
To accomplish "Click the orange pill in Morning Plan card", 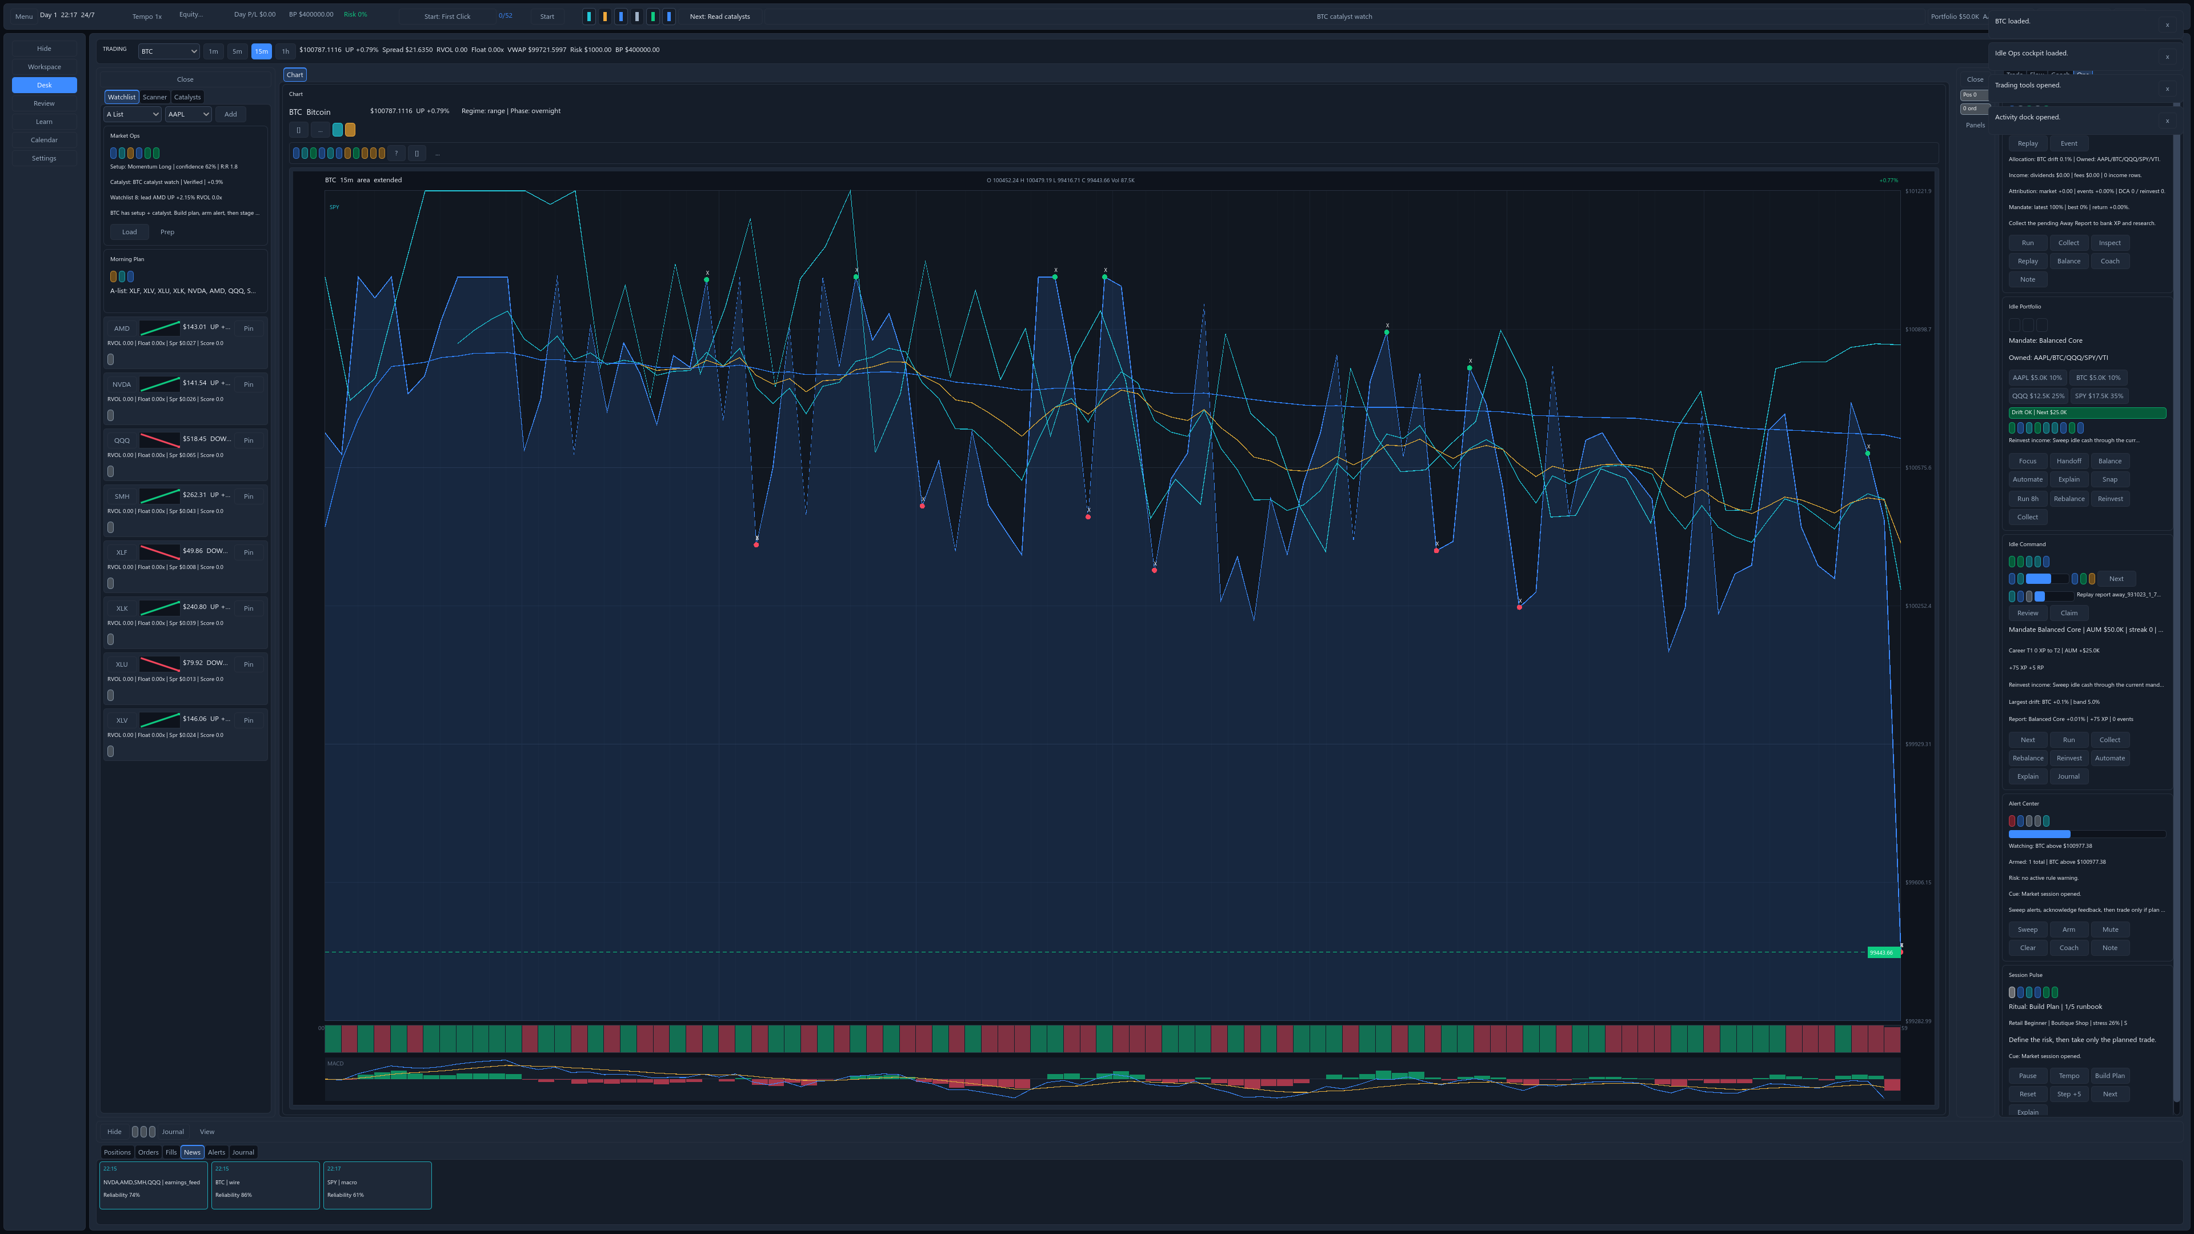I will coord(113,276).
